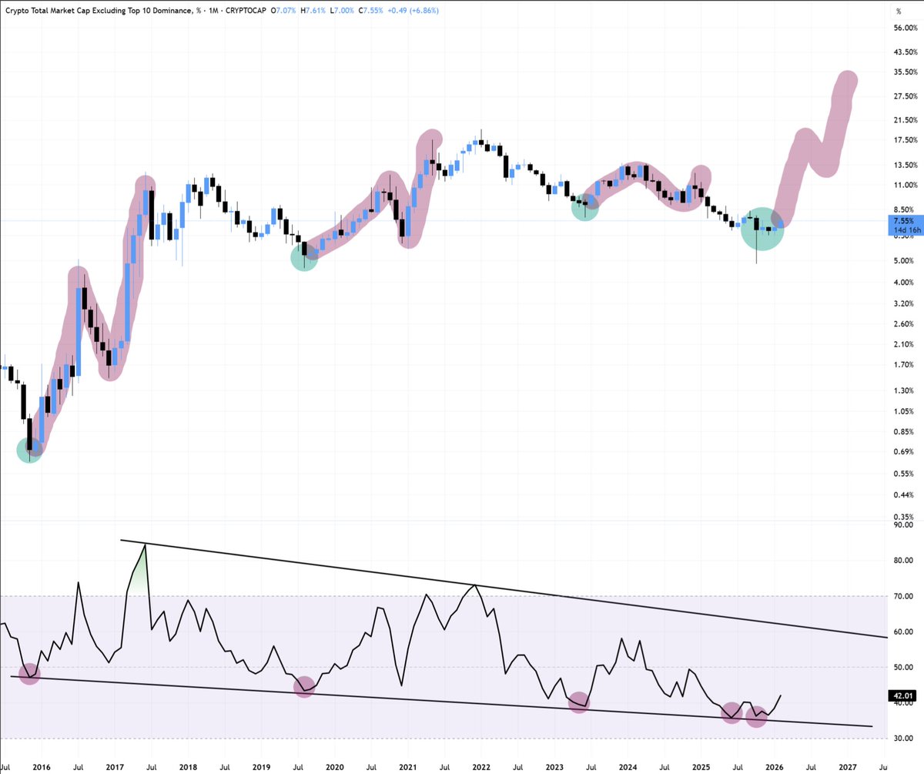Click the '2021' year label on time axis
Screen dimensions: 924x774
tap(408, 767)
